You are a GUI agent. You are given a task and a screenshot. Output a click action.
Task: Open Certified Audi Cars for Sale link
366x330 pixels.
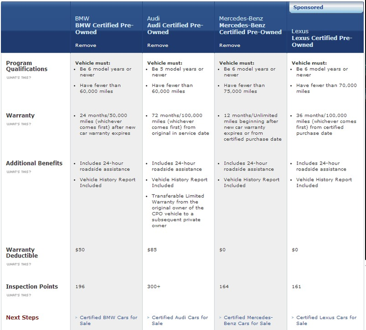point(180,320)
